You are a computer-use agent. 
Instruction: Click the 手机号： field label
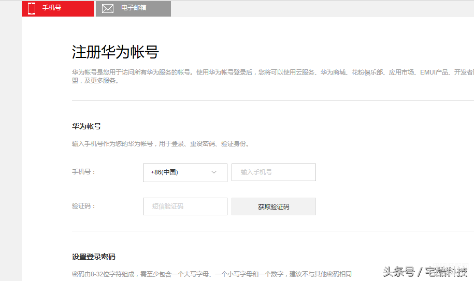[x=84, y=172]
